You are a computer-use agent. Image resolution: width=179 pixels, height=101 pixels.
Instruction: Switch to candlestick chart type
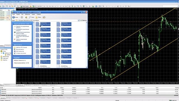[x=72, y=6]
